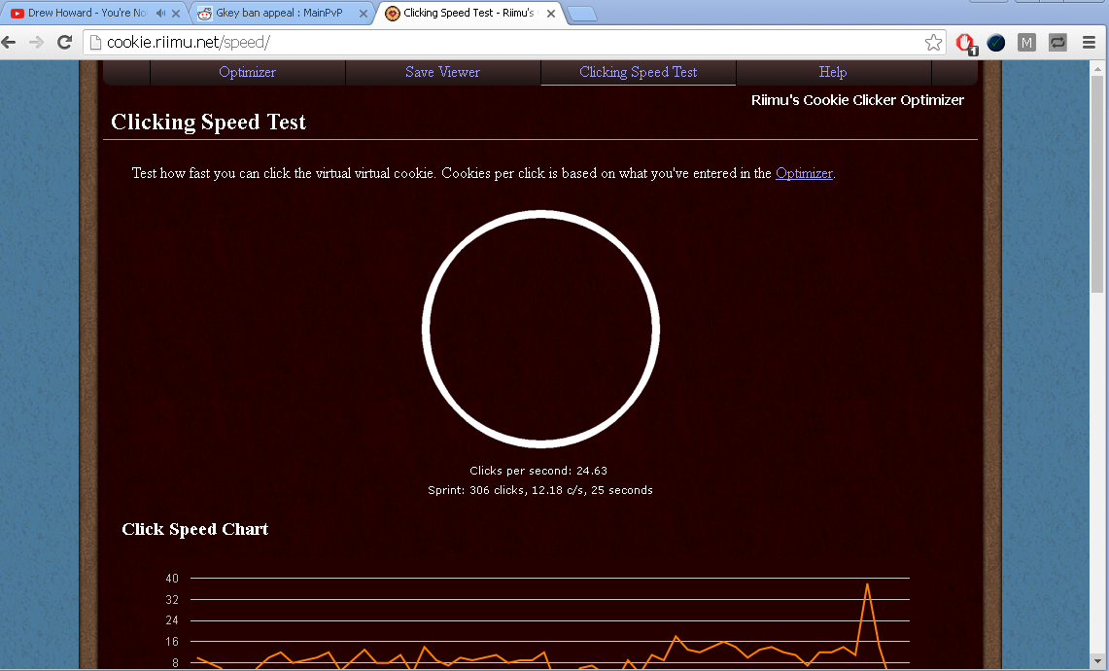Bookmark this page with the star icon
This screenshot has width=1109, height=671.
[x=933, y=43]
